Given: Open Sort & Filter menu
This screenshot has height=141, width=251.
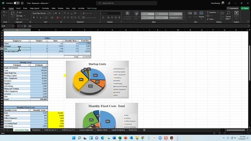Looking at the screenshot, I should tap(222, 16).
